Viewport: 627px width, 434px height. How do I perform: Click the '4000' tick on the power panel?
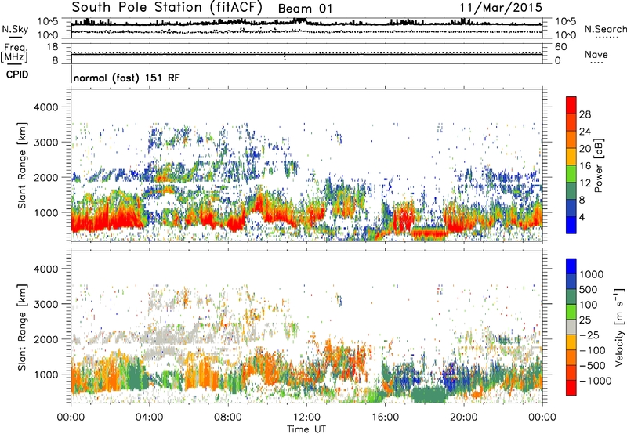46,107
